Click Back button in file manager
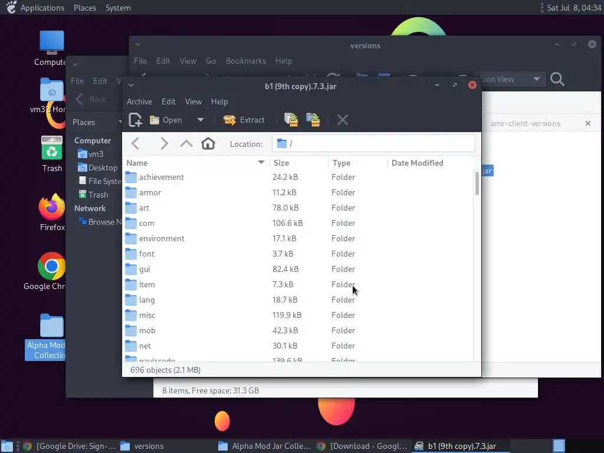 point(91,99)
